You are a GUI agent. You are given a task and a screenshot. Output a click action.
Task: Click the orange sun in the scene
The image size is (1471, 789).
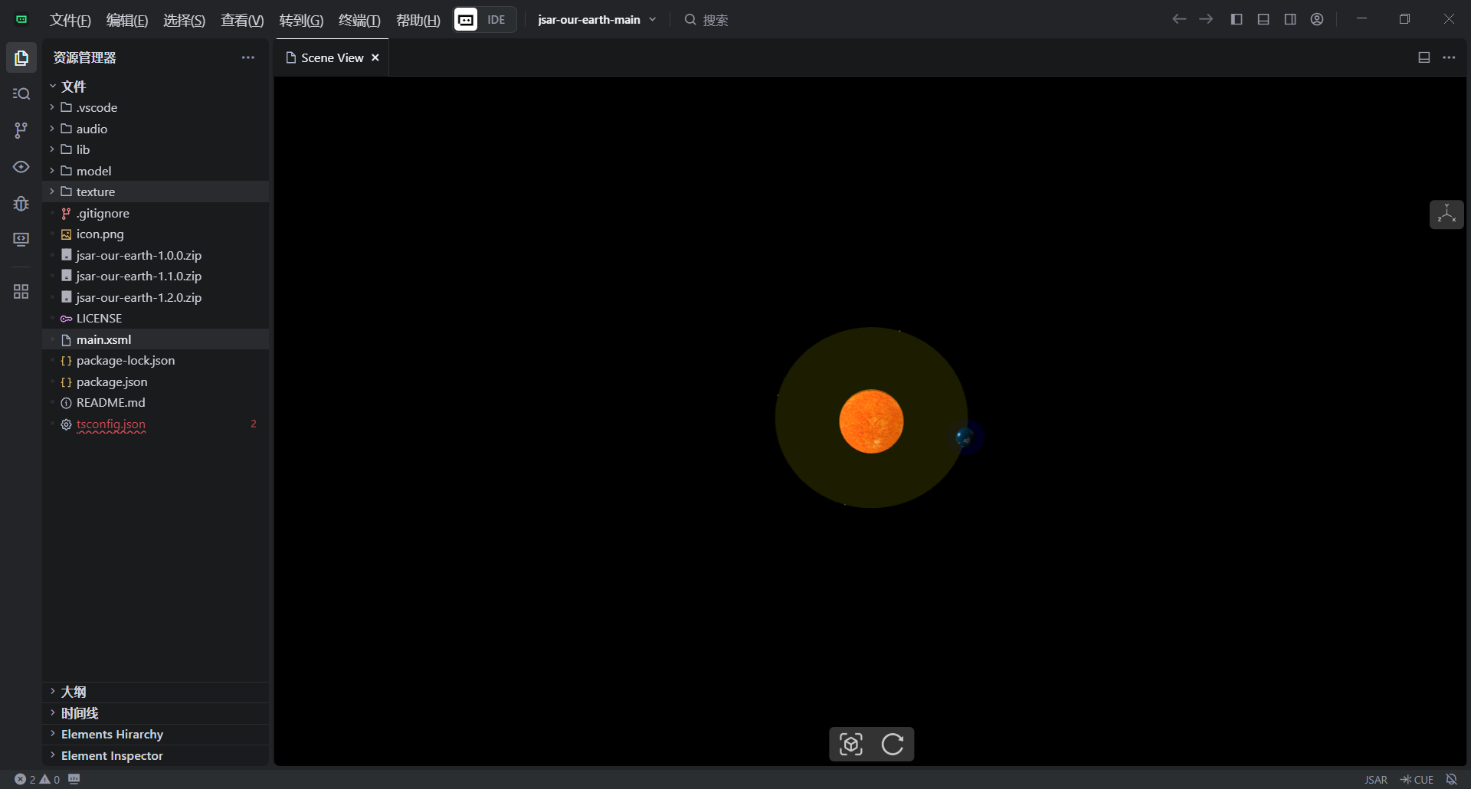tap(871, 421)
